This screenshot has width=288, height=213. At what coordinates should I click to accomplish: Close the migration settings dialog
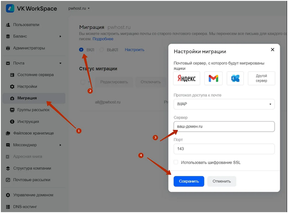point(272,50)
